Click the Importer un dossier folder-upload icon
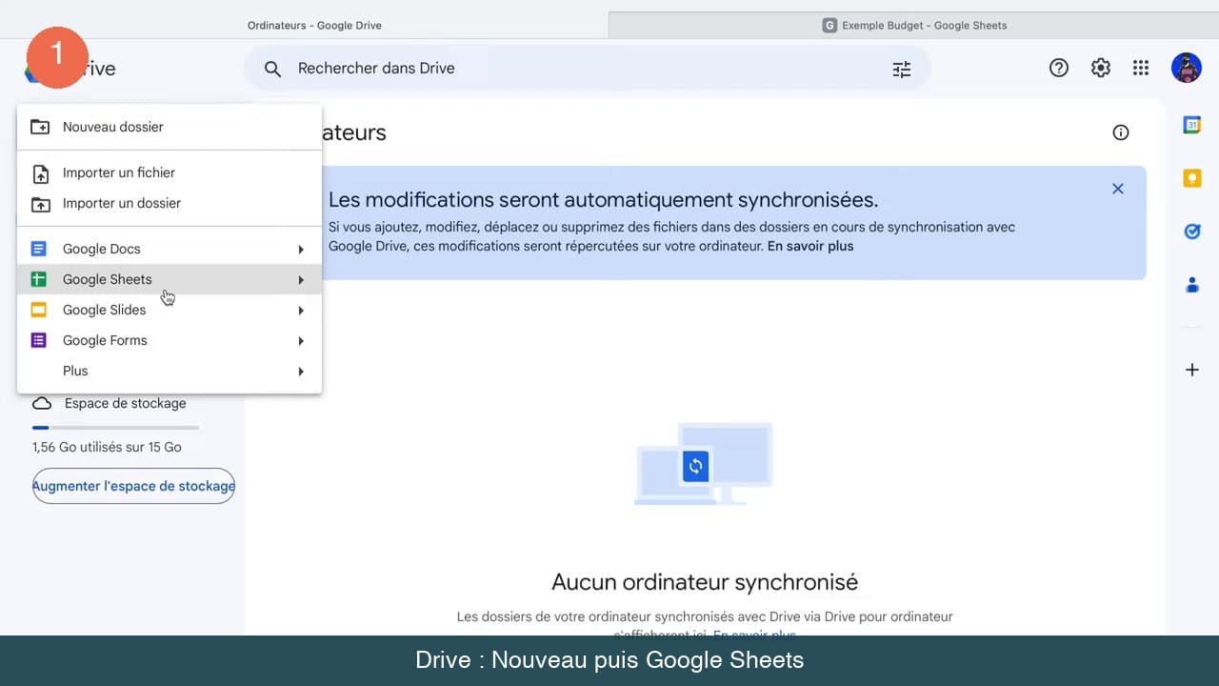 (40, 204)
